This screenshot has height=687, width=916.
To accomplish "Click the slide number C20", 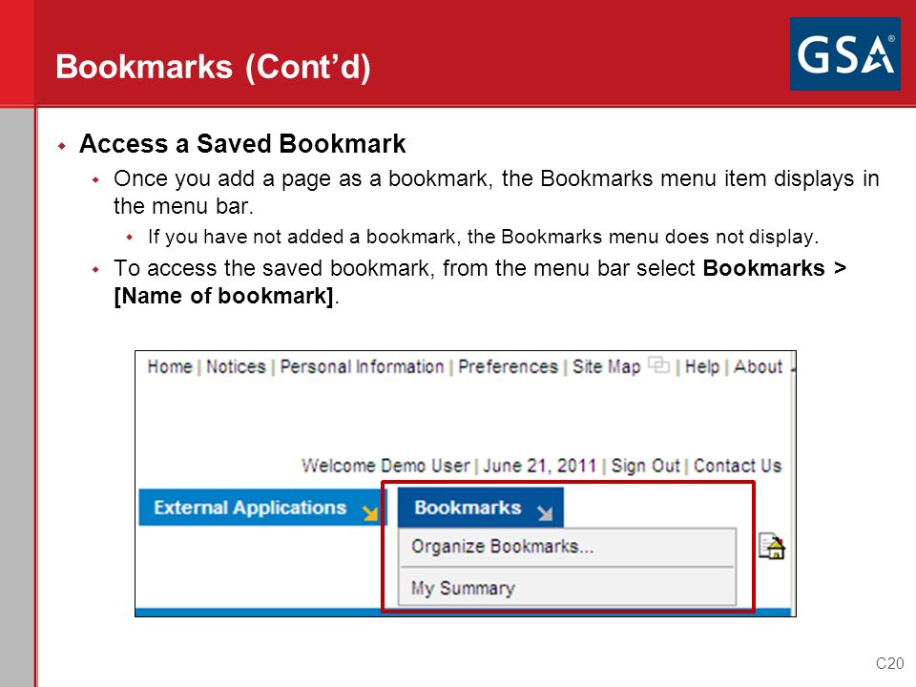I will pos(889,664).
